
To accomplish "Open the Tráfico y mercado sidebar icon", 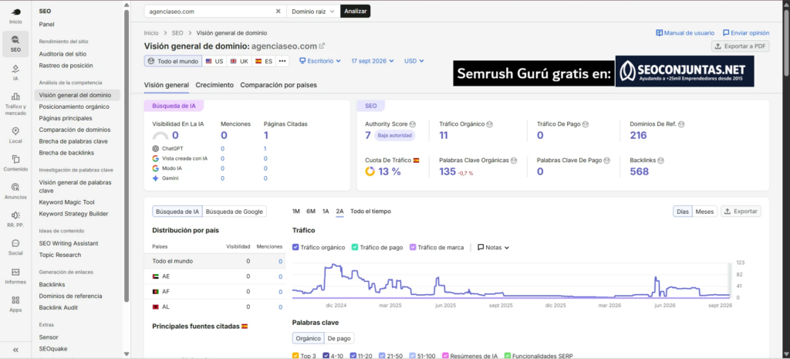I will pyautogui.click(x=15, y=103).
